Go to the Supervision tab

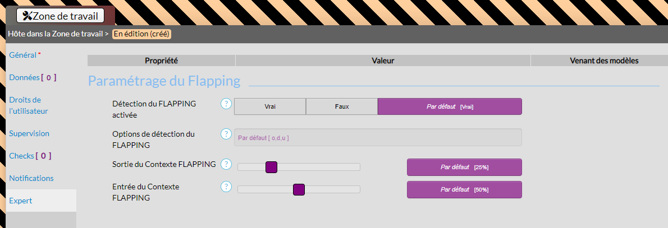pyautogui.click(x=29, y=133)
